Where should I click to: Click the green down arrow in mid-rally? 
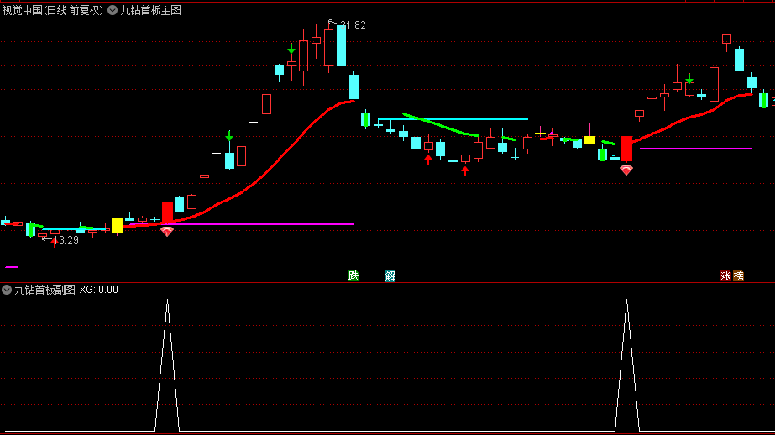(229, 136)
